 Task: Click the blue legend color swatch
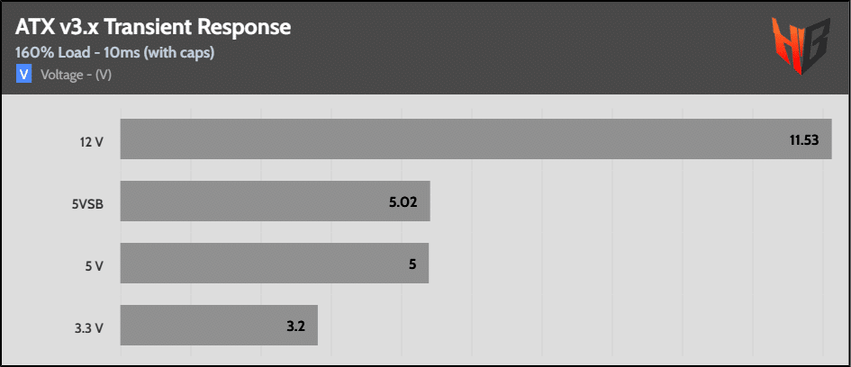pyautogui.click(x=23, y=75)
